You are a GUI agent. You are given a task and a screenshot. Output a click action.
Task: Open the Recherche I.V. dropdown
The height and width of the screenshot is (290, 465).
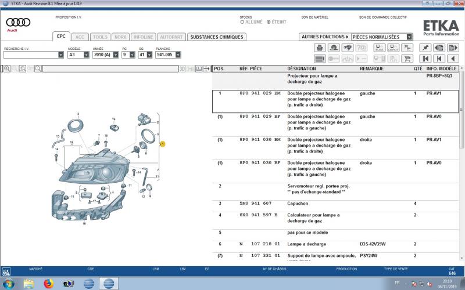pyautogui.click(x=61, y=55)
